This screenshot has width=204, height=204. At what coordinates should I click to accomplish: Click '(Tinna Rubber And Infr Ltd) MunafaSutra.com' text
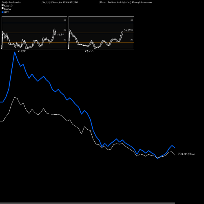(x=125, y=2)
